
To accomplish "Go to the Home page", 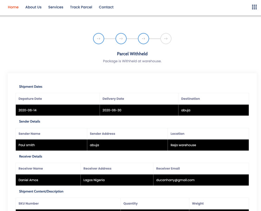I will point(13,7).
